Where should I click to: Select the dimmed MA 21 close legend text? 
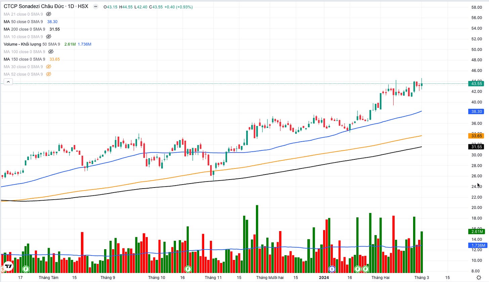click(x=23, y=14)
